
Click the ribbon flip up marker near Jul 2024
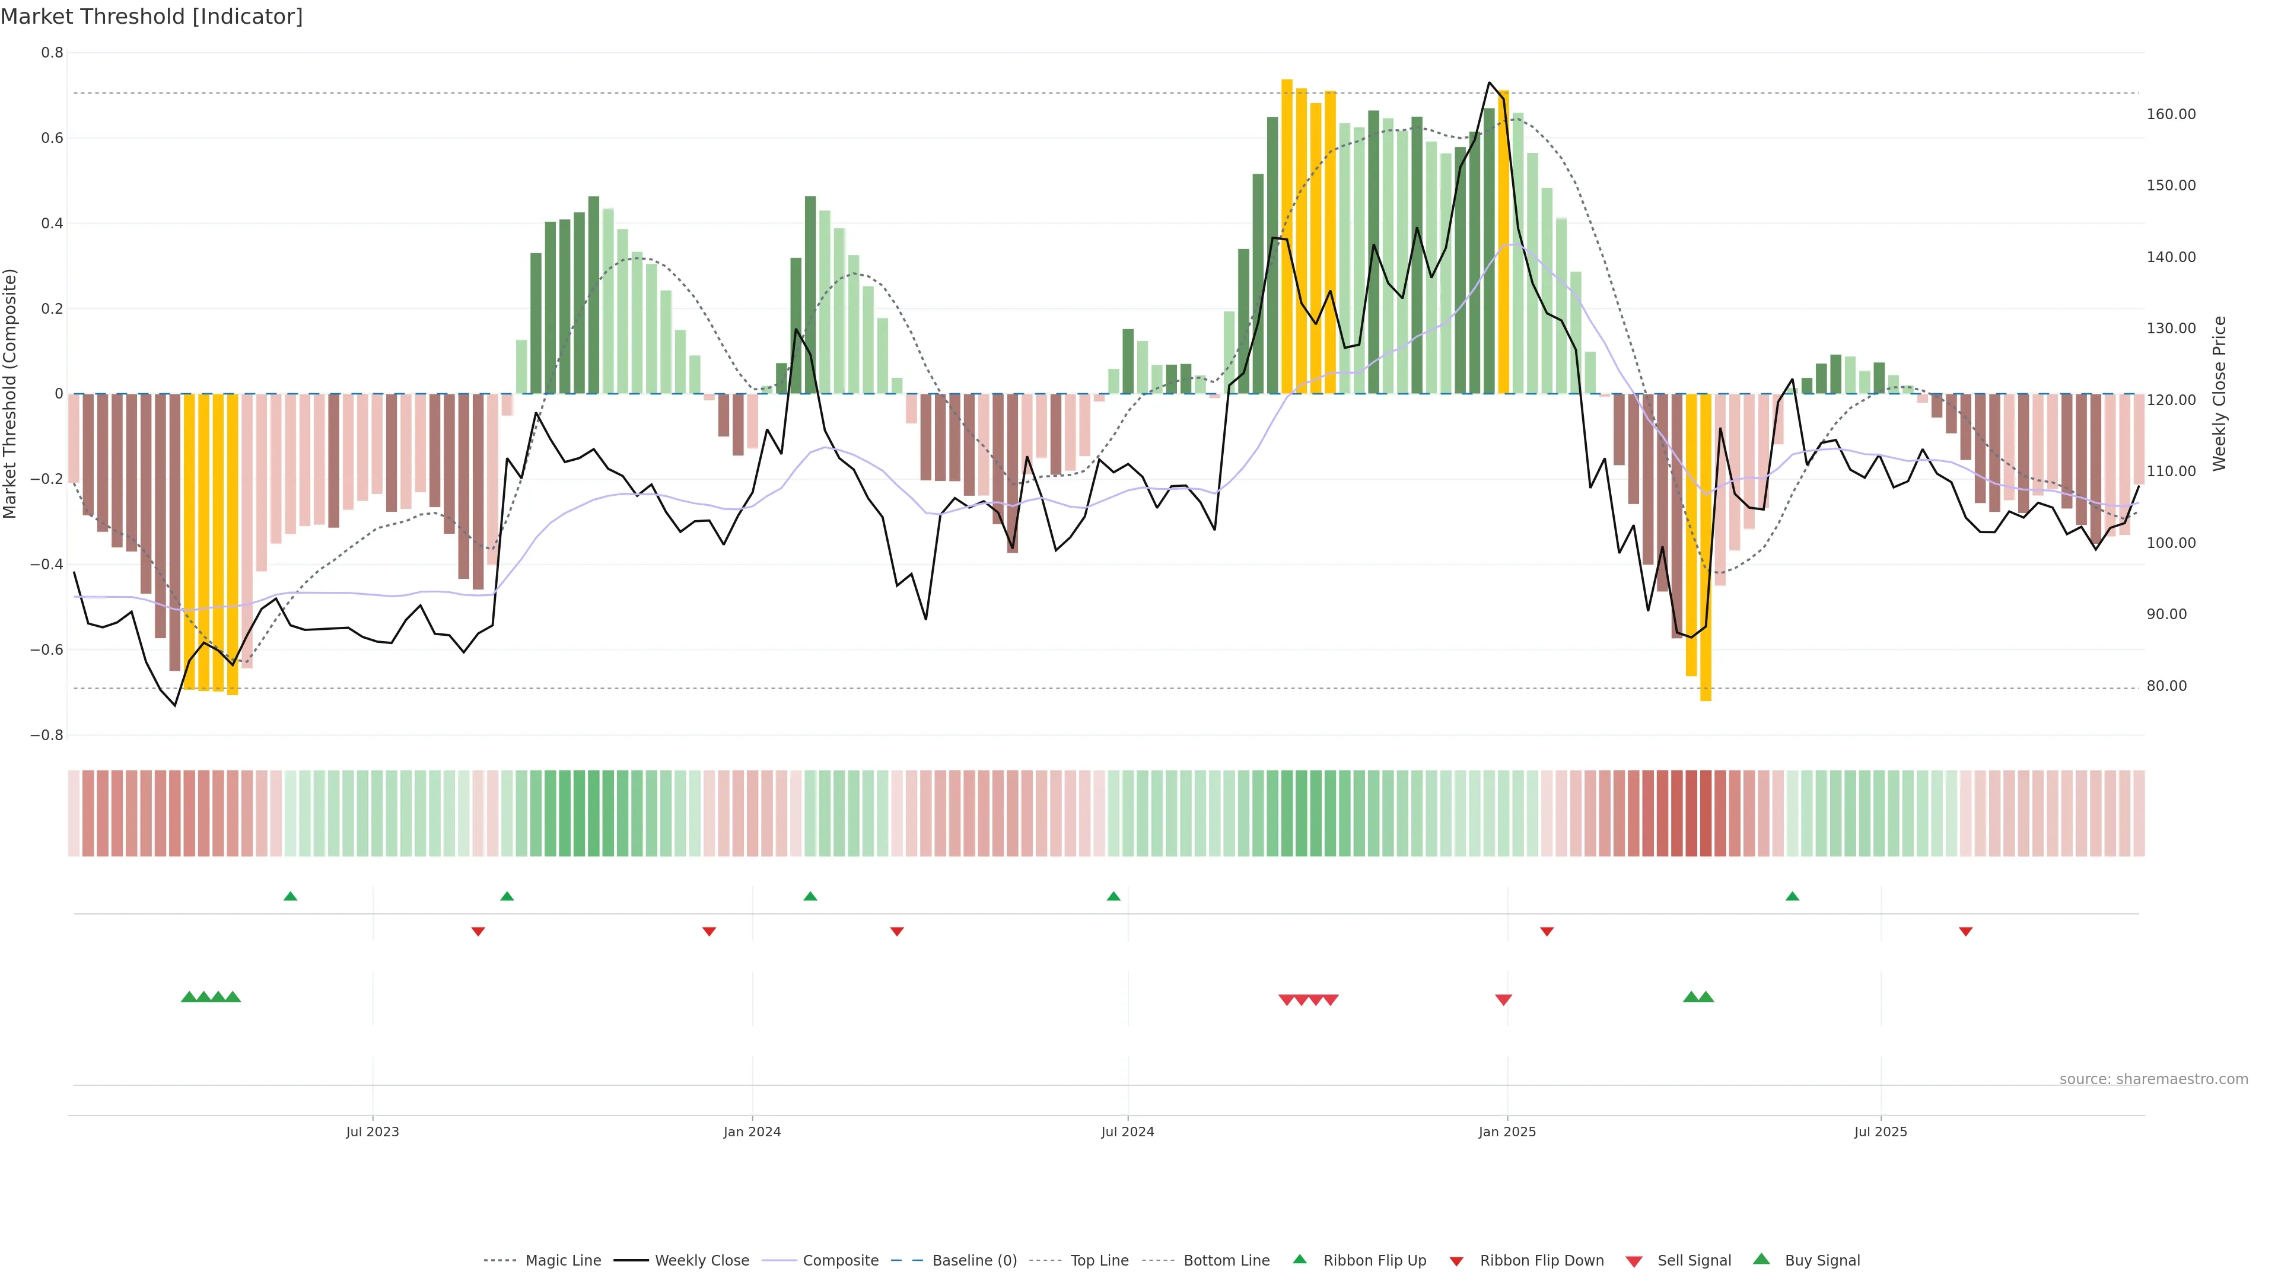[x=1113, y=897]
